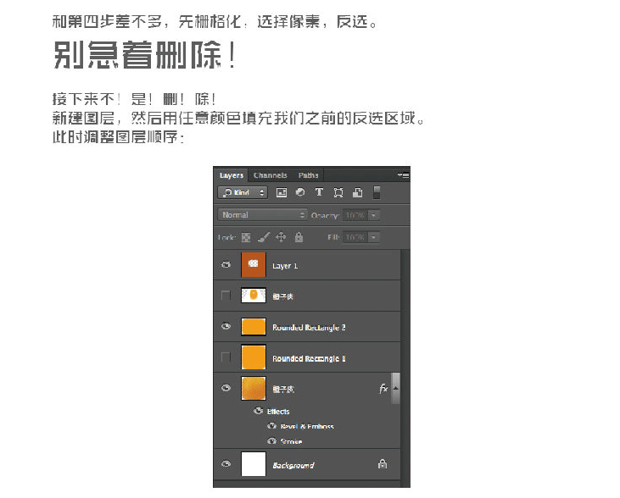Image resolution: width=620 pixels, height=498 pixels.
Task: Select Rounded Rectangle 2 thumbnail
Action: [254, 327]
